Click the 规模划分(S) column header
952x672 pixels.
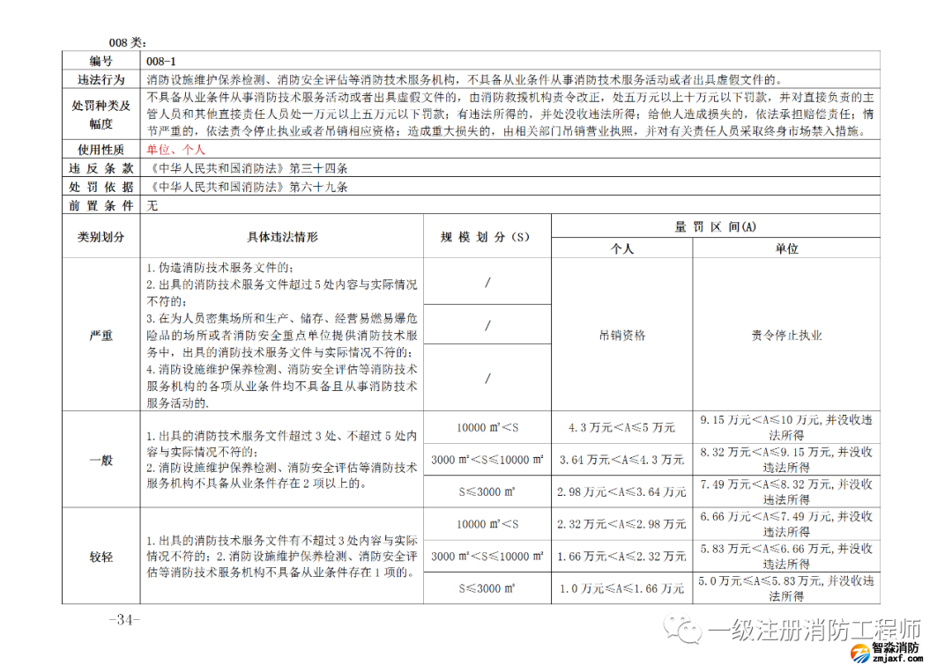(x=487, y=237)
